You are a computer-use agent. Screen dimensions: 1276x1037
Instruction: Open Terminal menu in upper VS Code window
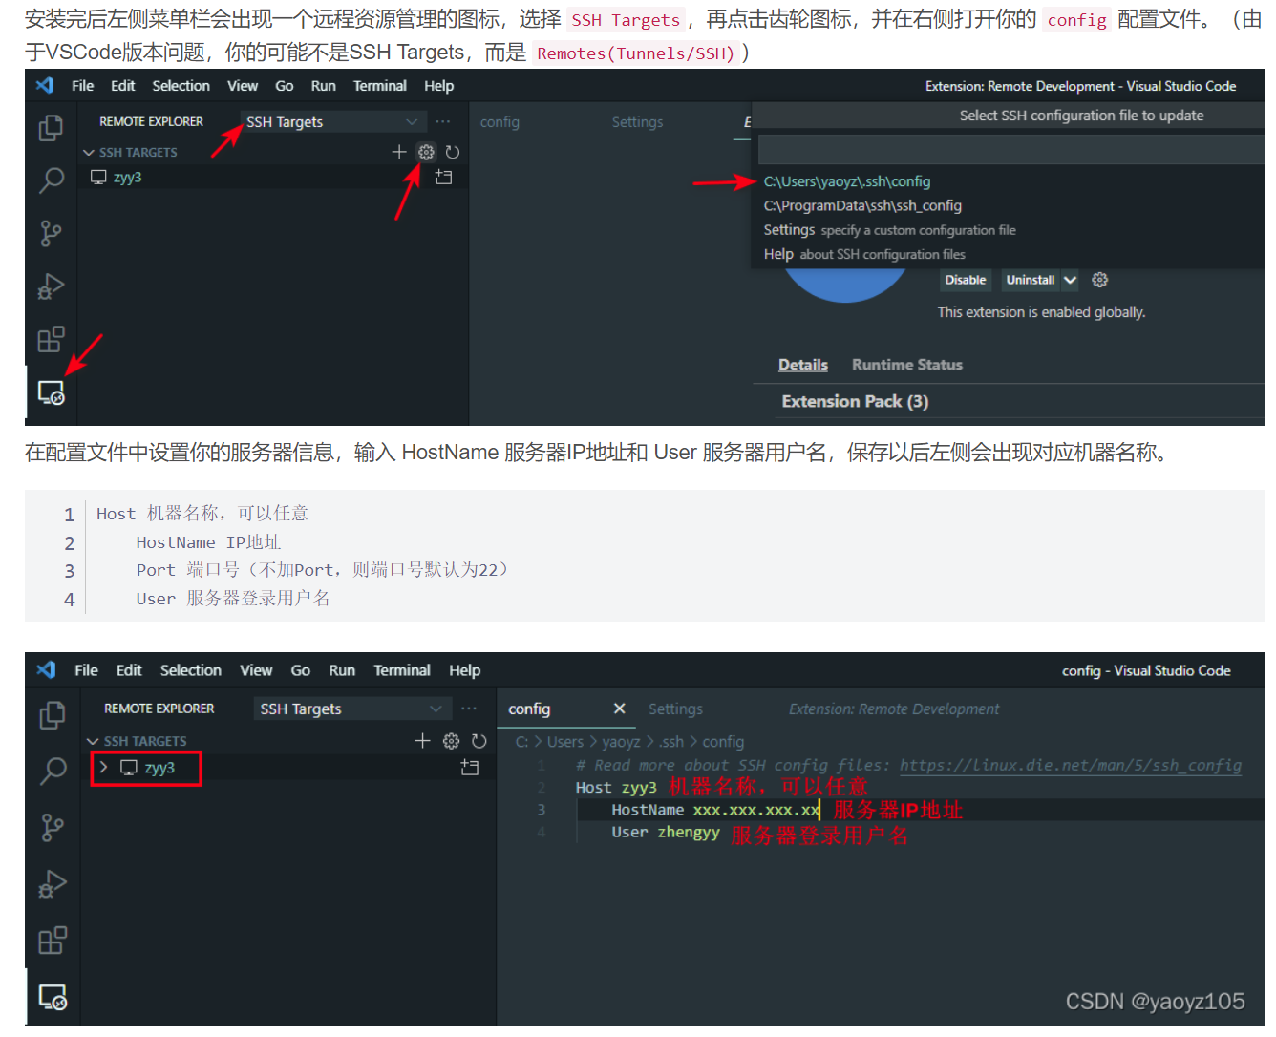380,86
